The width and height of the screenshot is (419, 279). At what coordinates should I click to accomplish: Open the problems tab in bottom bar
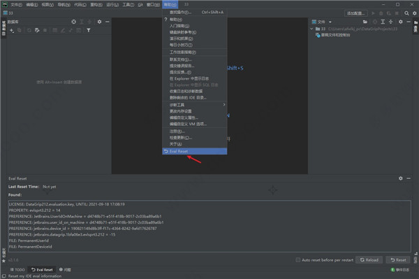[65, 270]
